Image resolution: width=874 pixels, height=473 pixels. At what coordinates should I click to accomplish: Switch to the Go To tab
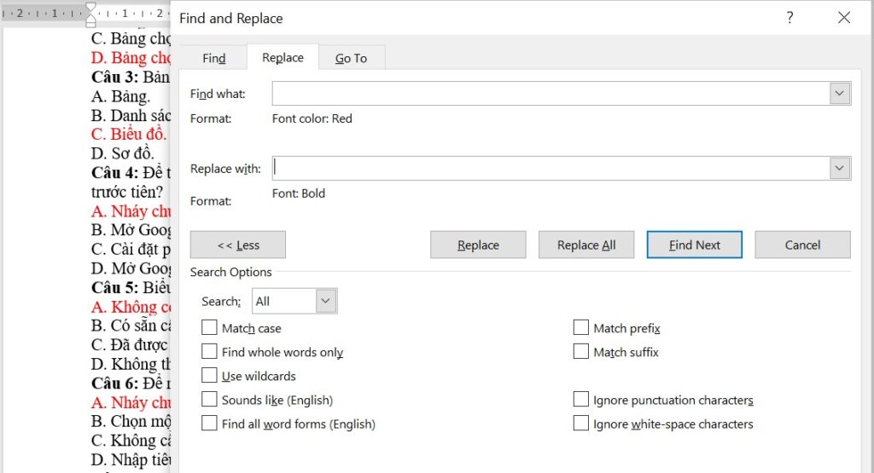click(351, 58)
